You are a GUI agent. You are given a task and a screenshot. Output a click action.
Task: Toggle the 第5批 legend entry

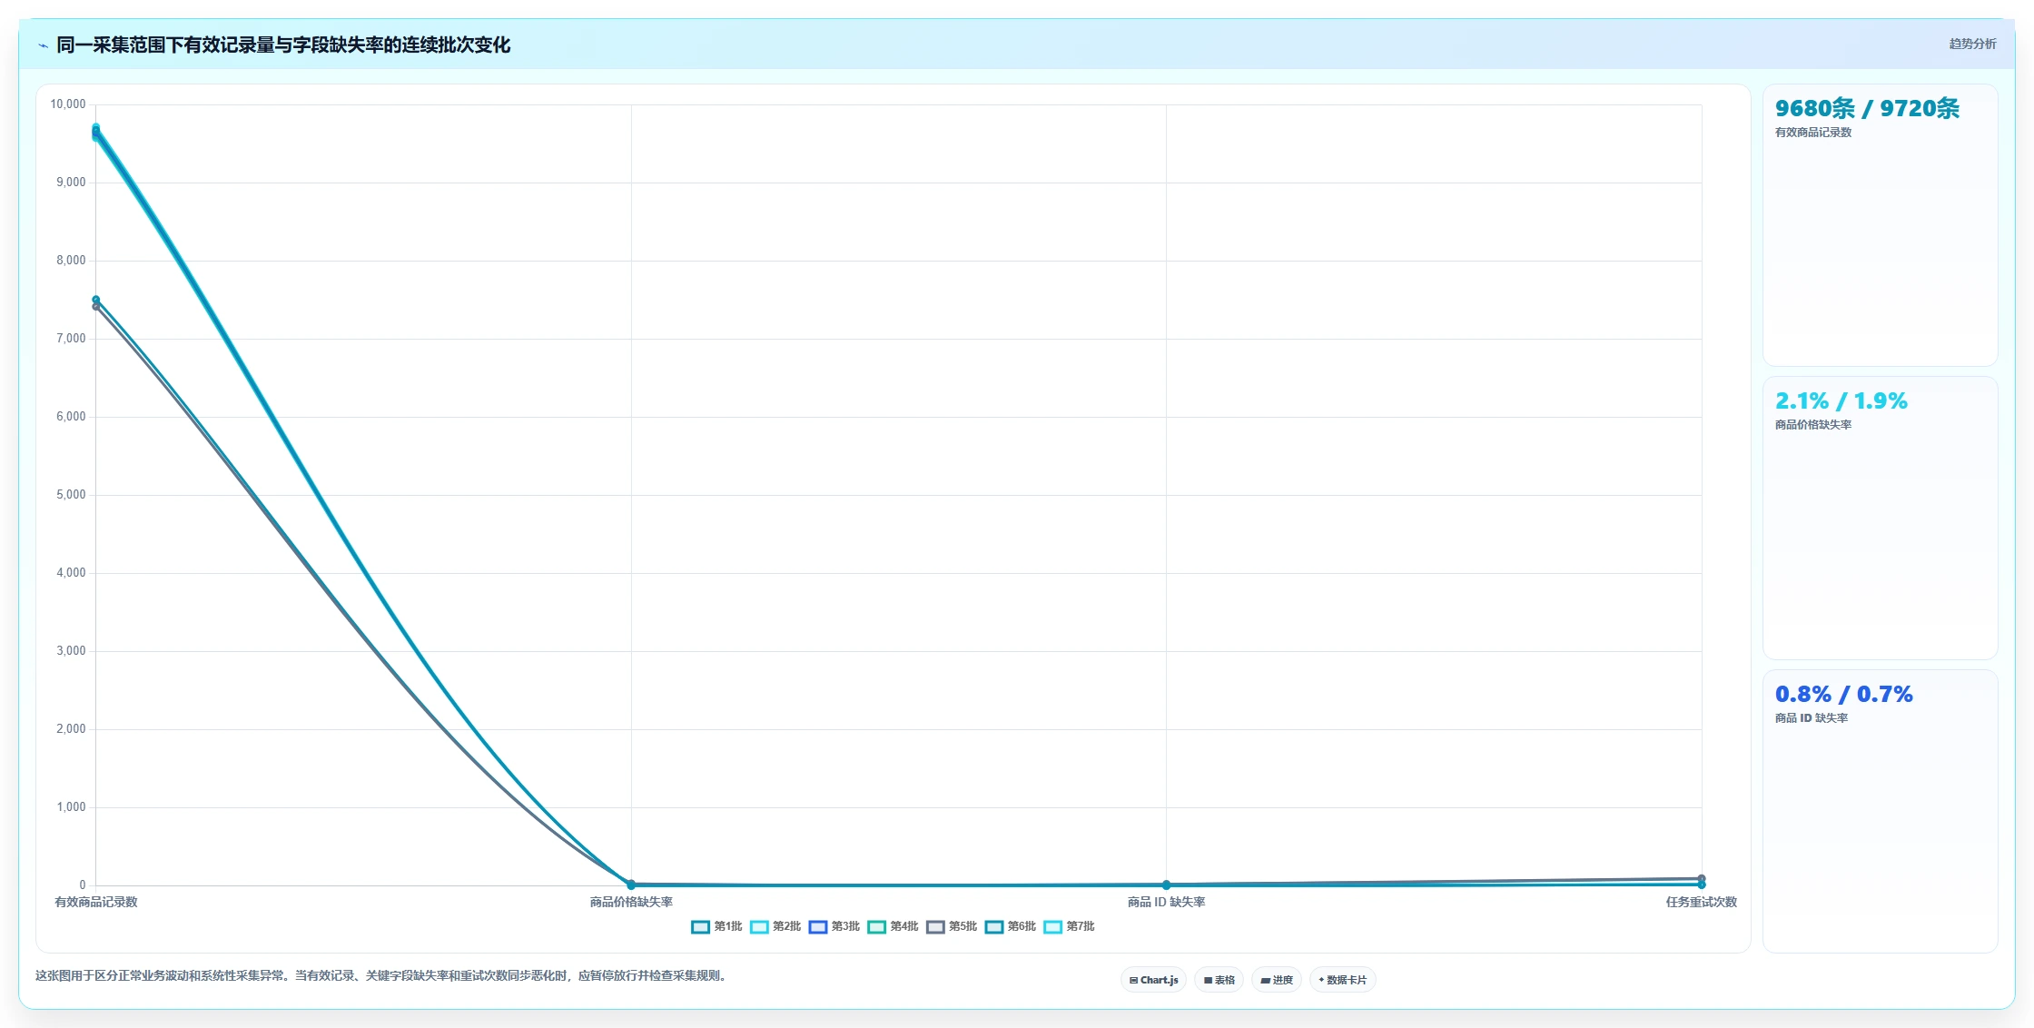click(x=952, y=926)
